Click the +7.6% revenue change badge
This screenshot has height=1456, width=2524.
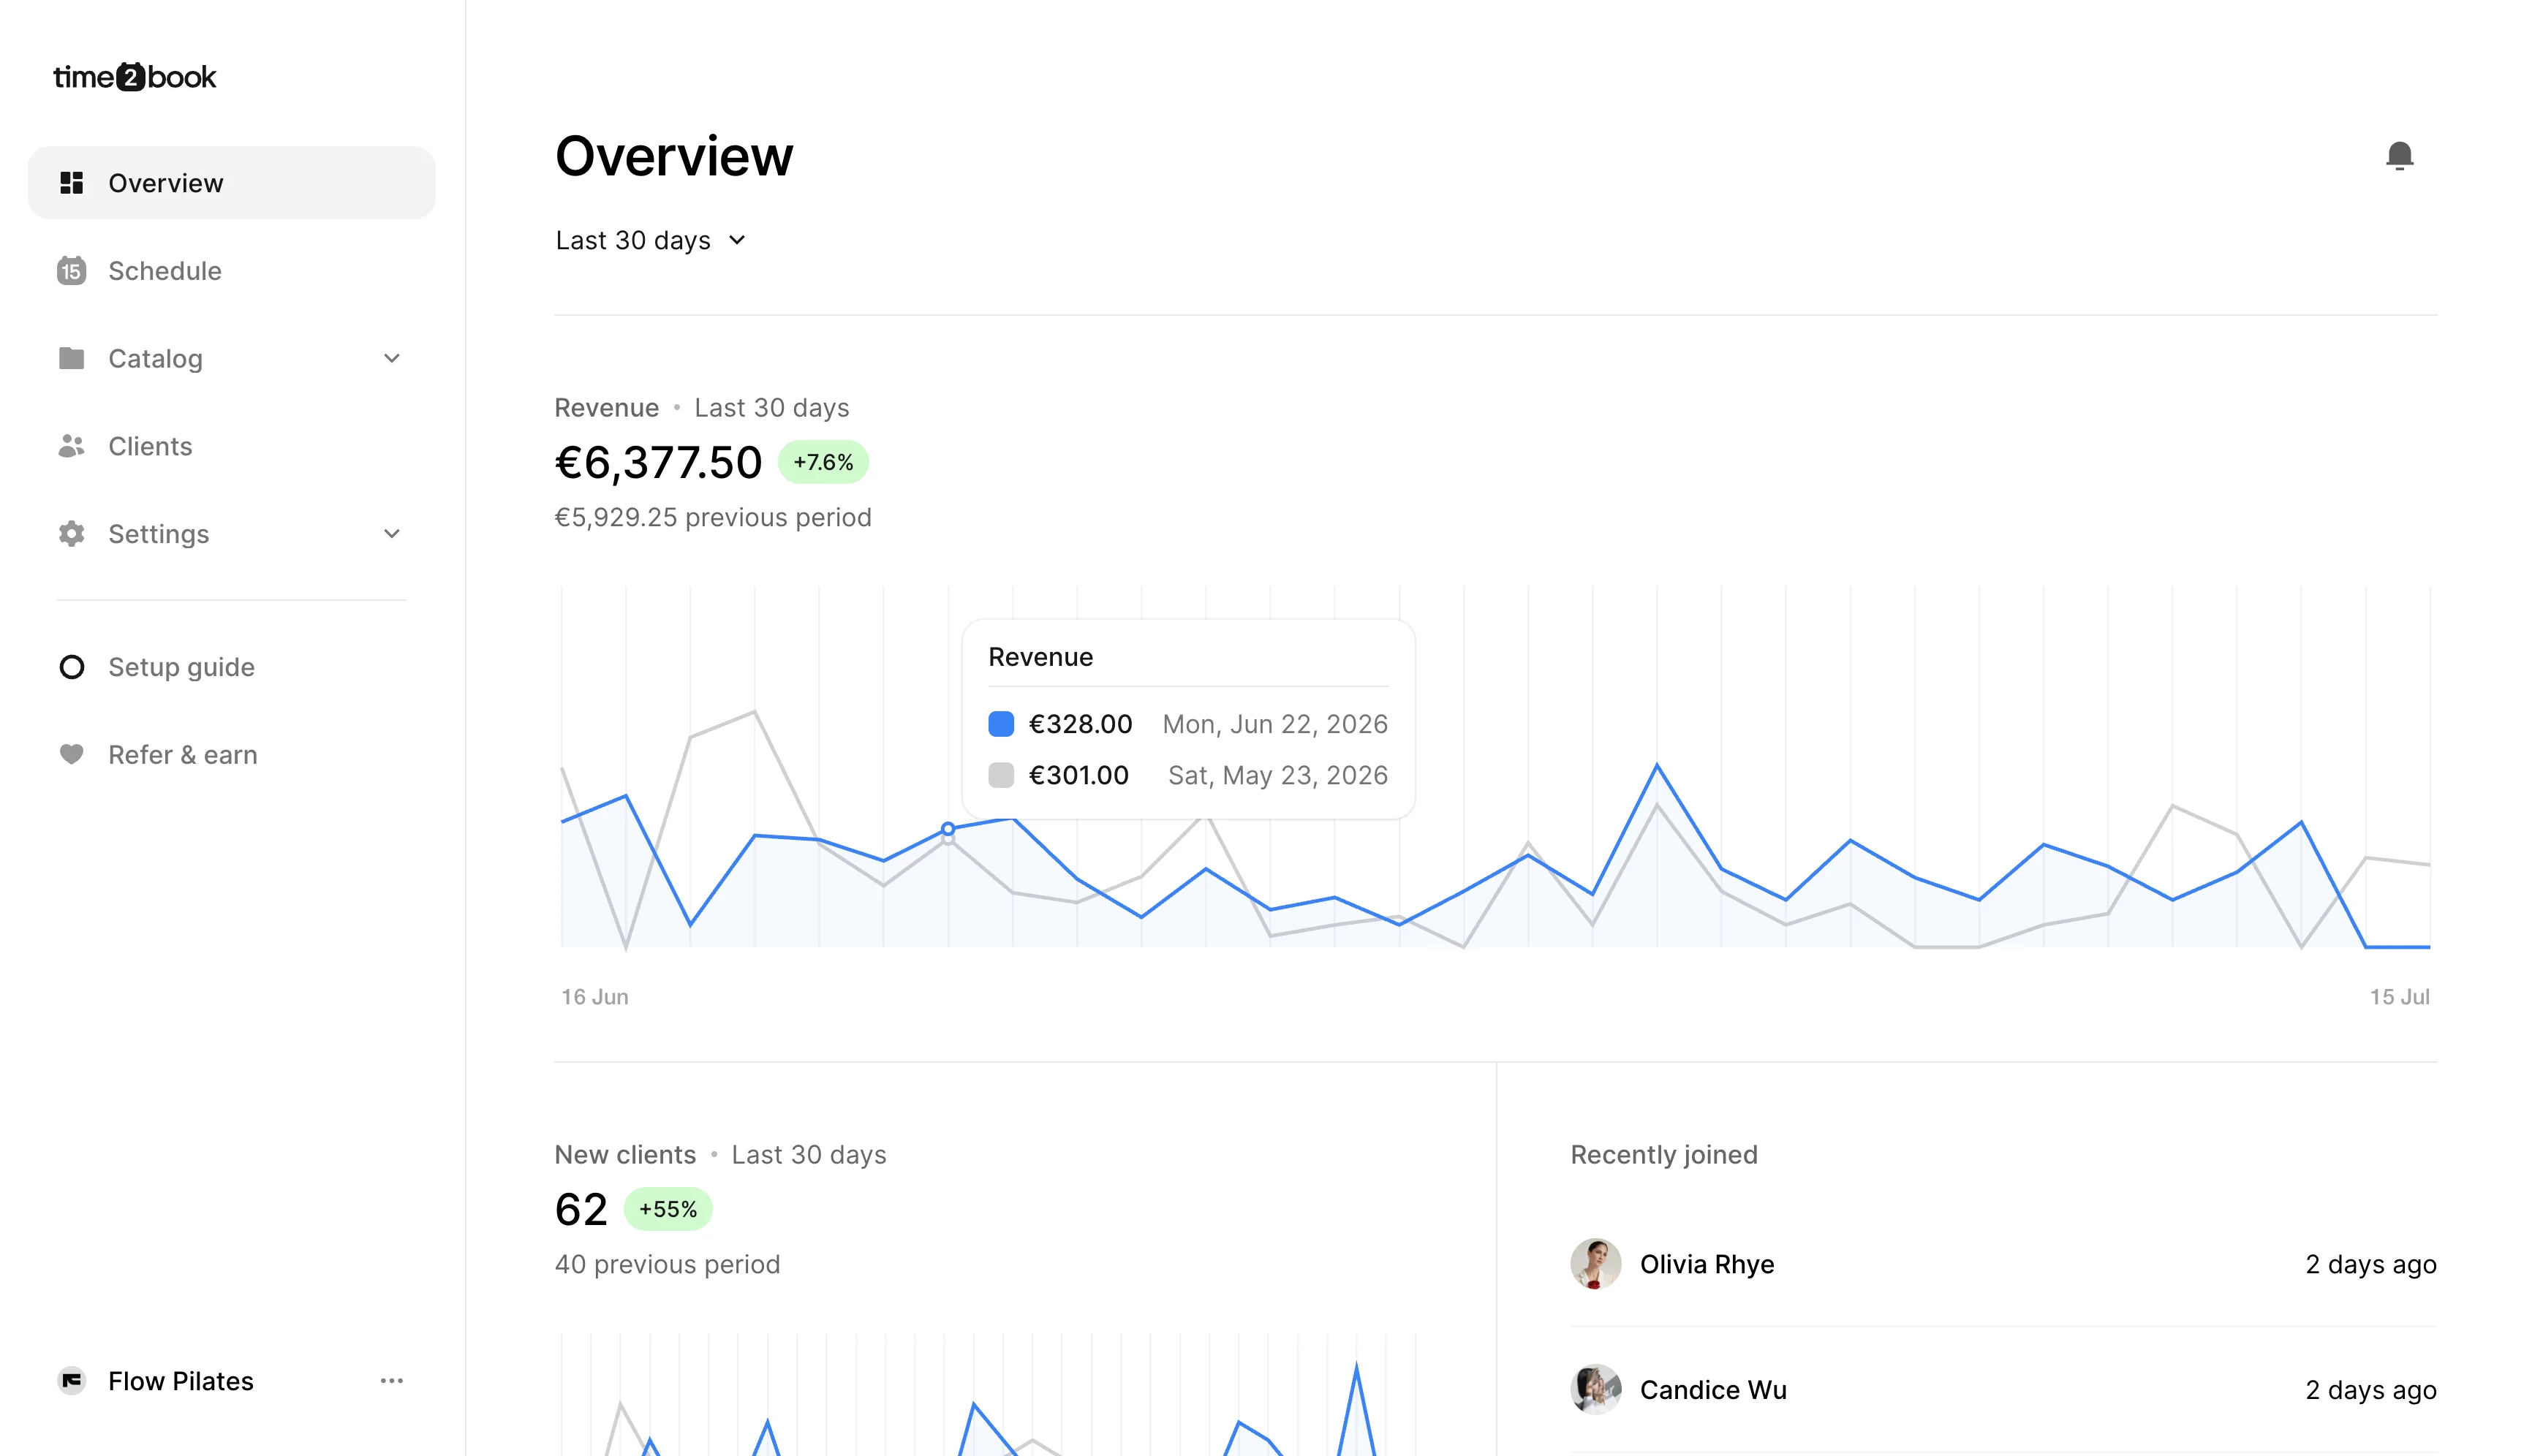(x=823, y=462)
